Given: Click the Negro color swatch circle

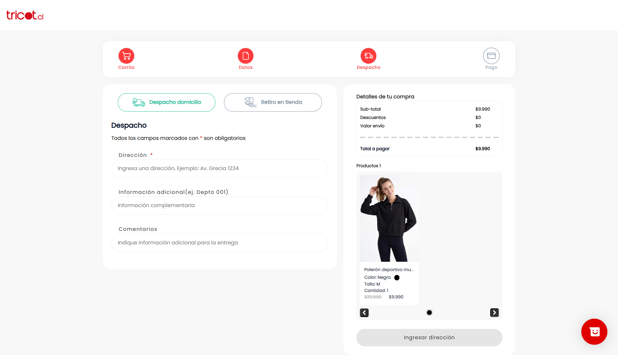Looking at the screenshot, I should pos(397,278).
